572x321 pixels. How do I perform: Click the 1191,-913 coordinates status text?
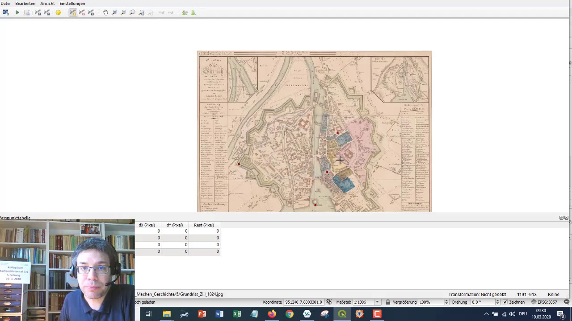pos(527,294)
